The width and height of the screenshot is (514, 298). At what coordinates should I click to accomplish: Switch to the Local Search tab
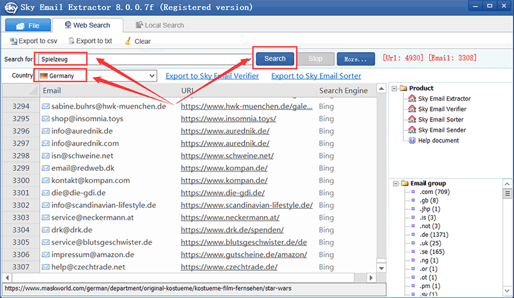tap(159, 25)
